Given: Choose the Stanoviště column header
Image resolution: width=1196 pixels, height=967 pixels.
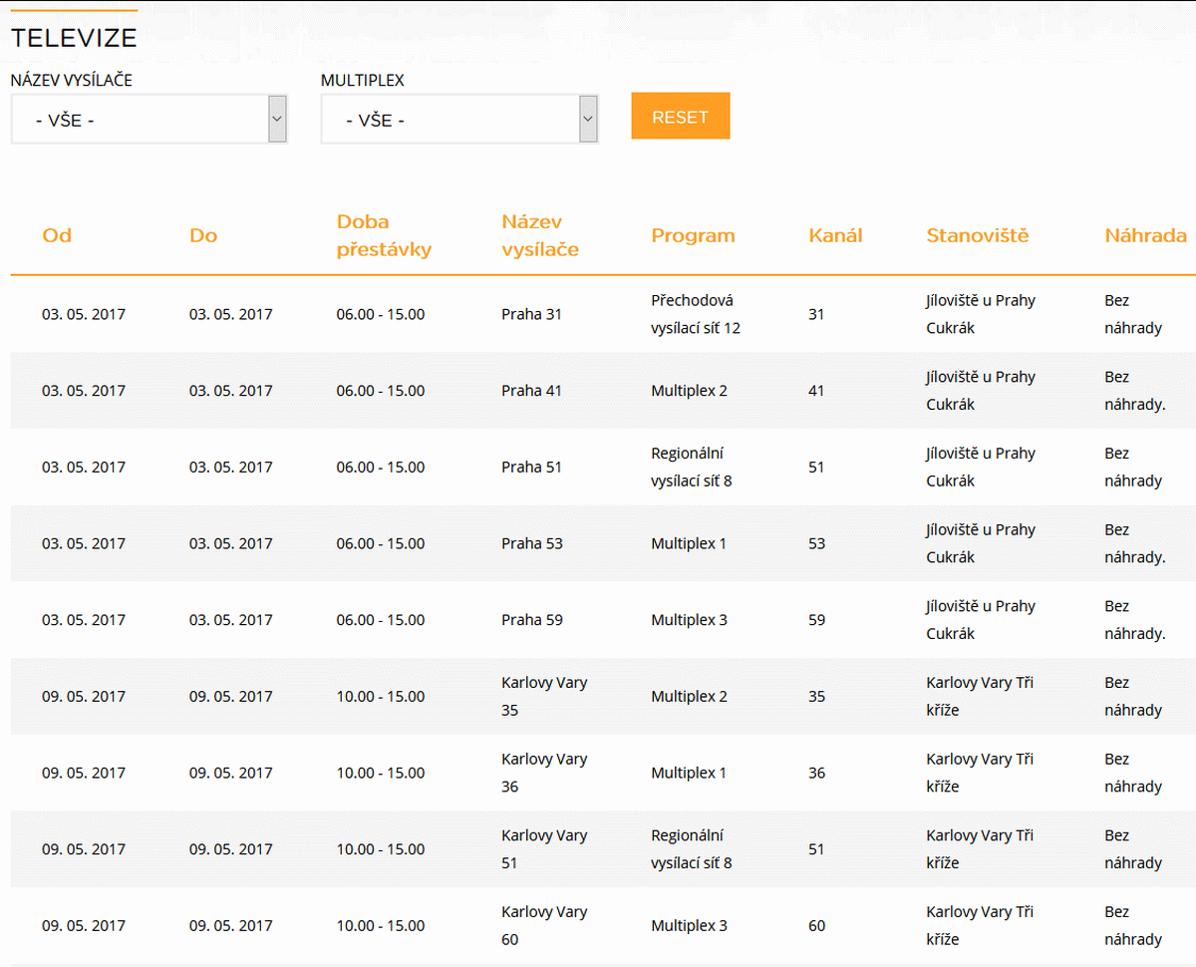Looking at the screenshot, I should tap(977, 236).
